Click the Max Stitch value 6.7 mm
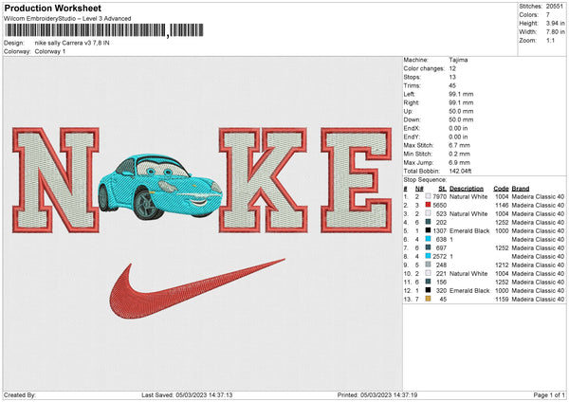 coord(459,145)
